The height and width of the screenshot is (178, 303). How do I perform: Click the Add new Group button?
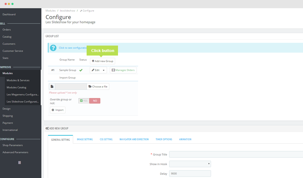(x=103, y=61)
